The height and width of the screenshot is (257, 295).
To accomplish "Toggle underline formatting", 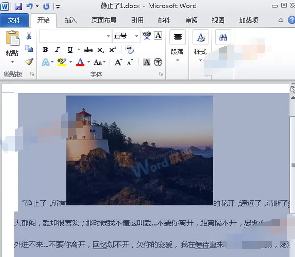I will pyautogui.click(x=70, y=50).
